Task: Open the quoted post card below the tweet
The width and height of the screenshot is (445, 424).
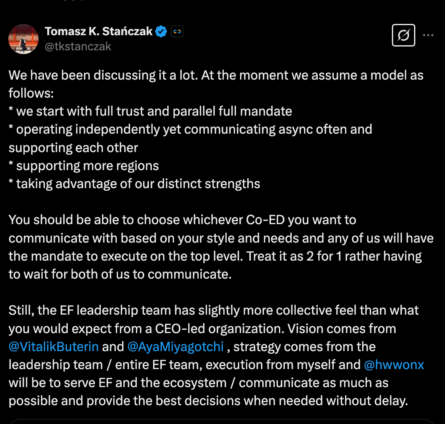Action: [x=222, y=421]
